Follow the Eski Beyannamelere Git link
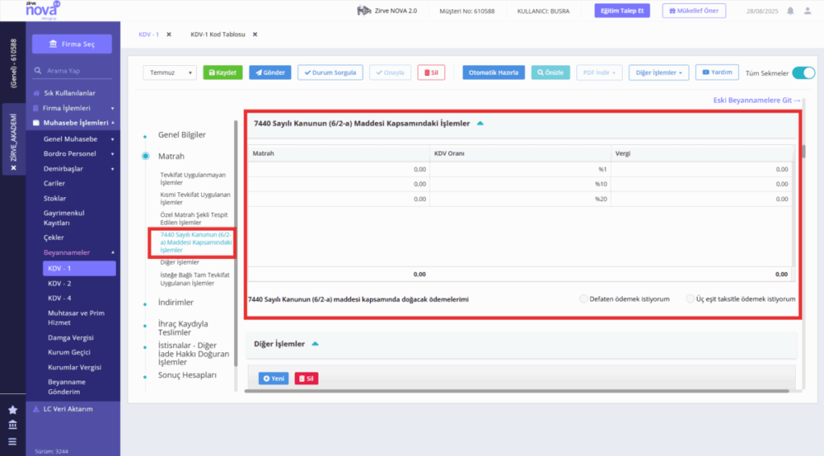Screen dimensions: 824x456 point(756,101)
